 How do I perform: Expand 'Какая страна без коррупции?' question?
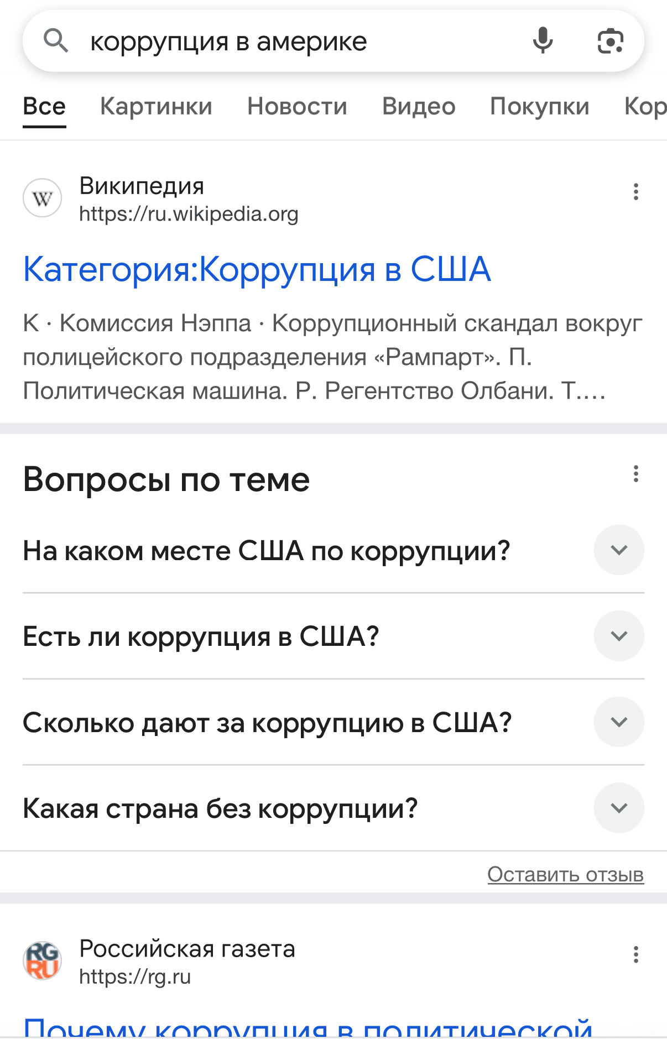(618, 808)
